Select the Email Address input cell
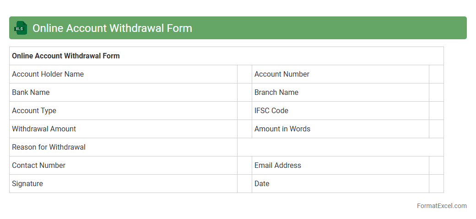This screenshot has height=219, width=476. coord(436,166)
